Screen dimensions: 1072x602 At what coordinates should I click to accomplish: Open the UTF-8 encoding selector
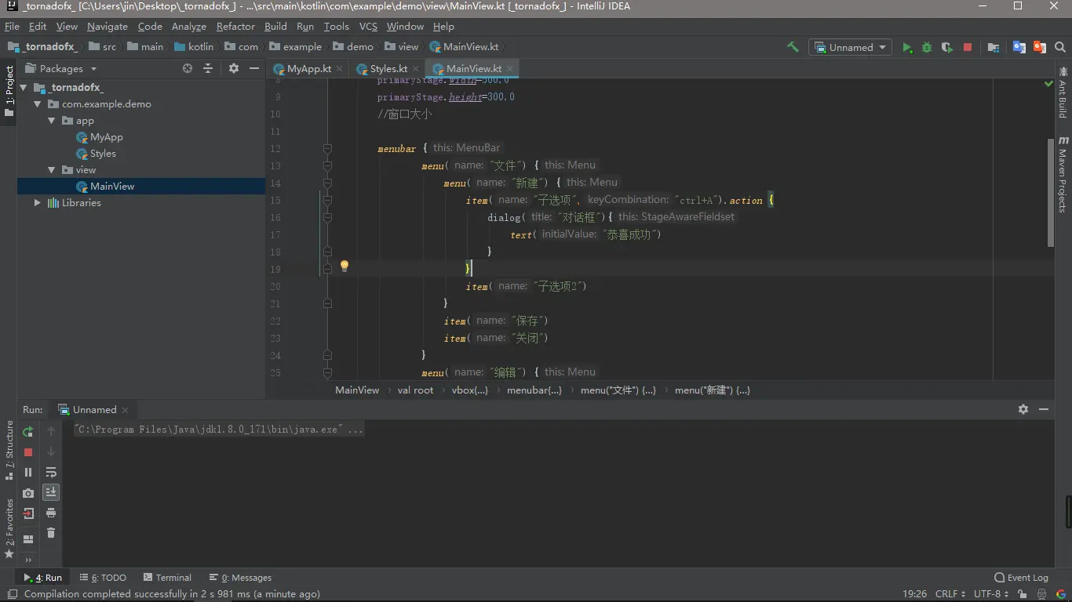coord(990,594)
